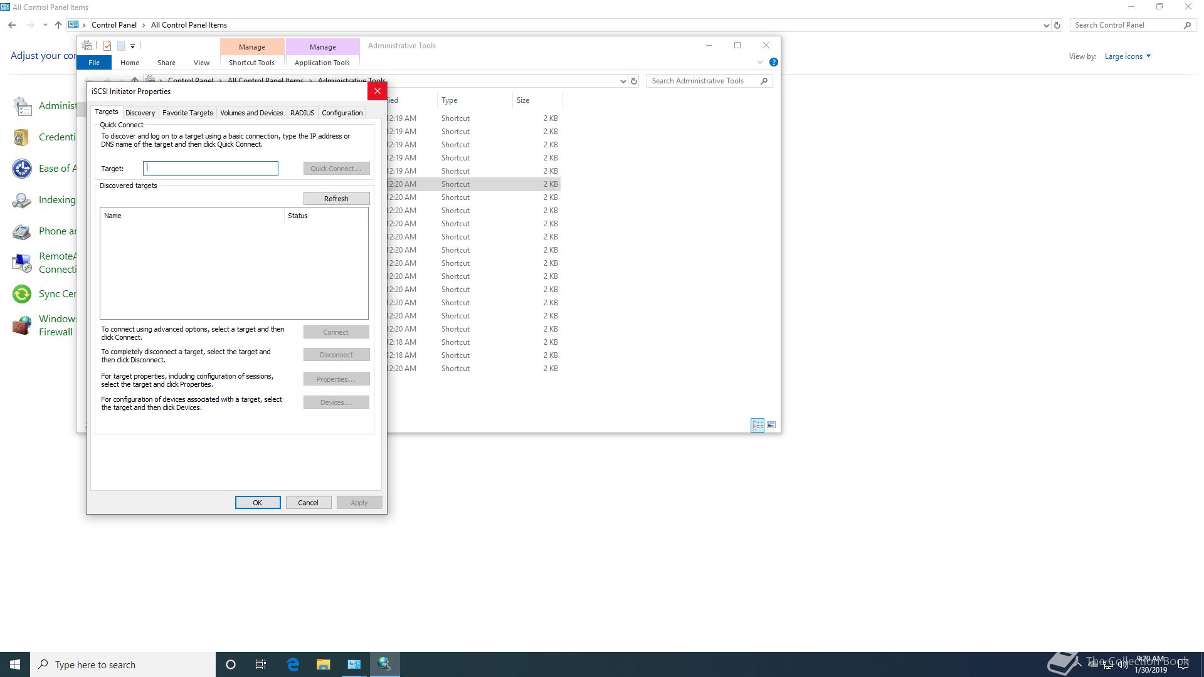This screenshot has width=1204, height=677.
Task: Click the Search Administrative Tools box
Action: (709, 81)
